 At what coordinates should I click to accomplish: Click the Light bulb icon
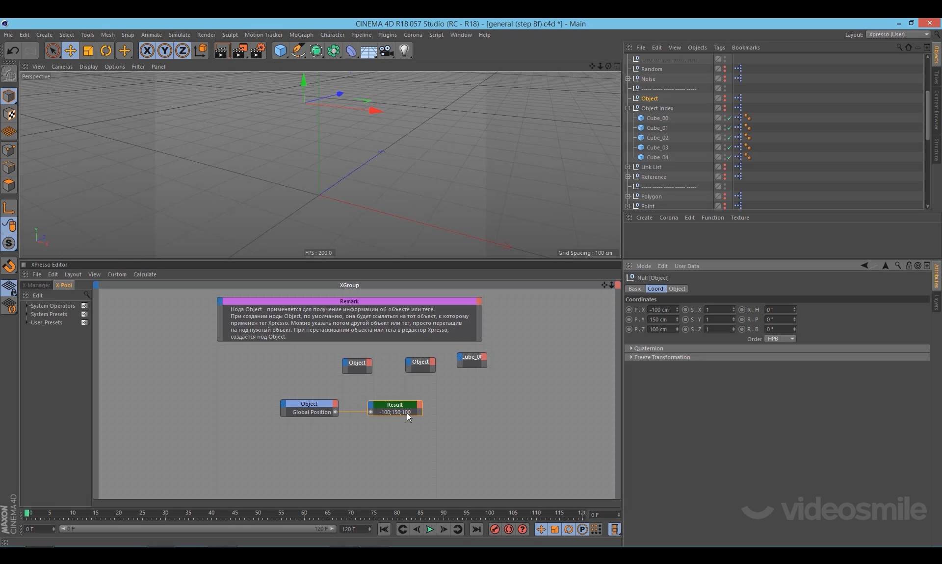tap(404, 50)
